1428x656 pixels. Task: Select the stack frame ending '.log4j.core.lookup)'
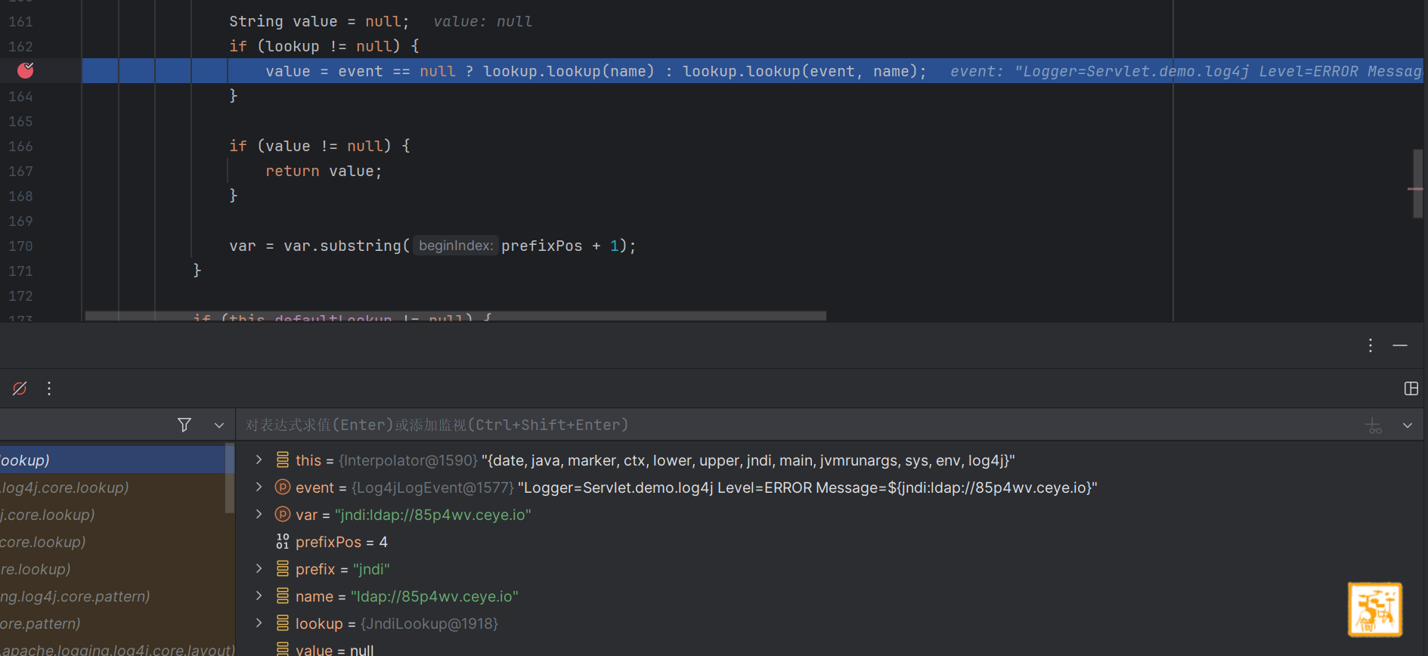[x=113, y=487]
